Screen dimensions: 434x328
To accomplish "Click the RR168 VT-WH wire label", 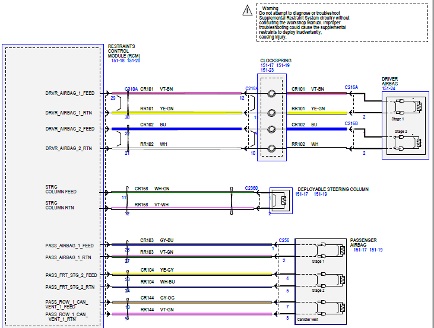I will [151, 205].
